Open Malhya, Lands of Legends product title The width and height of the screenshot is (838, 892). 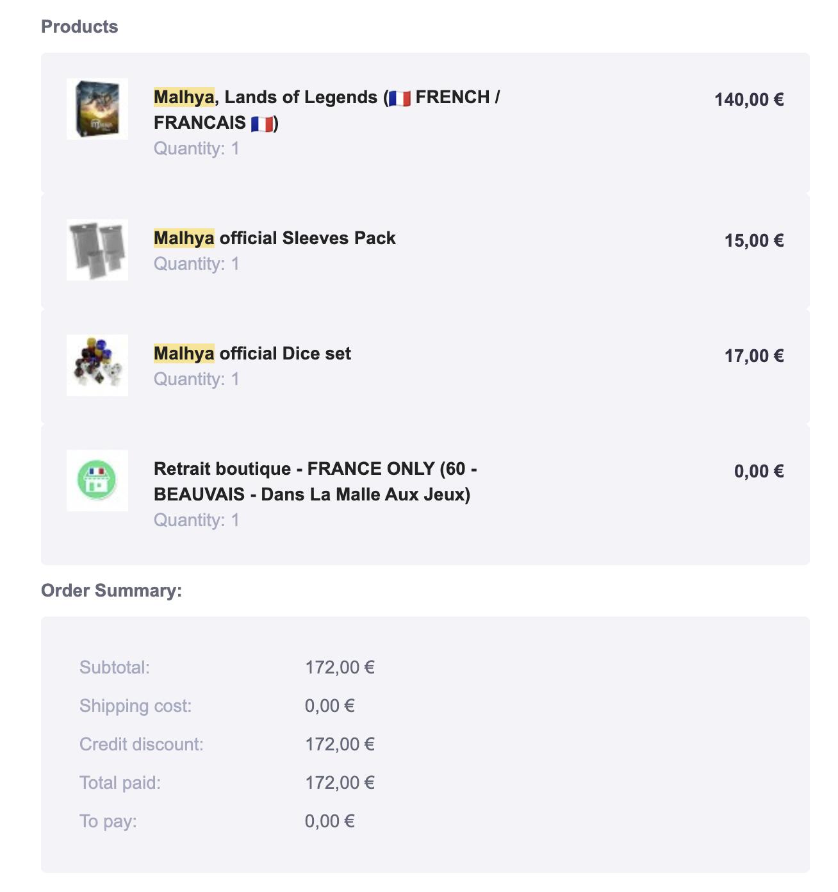pos(327,110)
